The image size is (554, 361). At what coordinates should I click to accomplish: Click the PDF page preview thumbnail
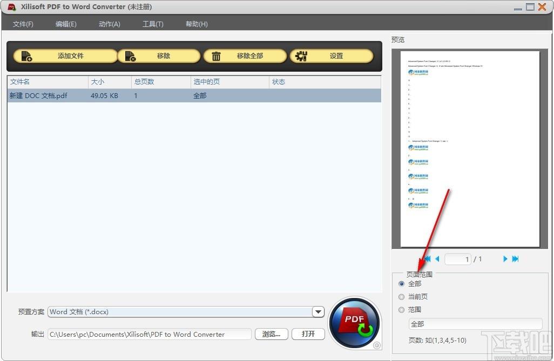(470, 149)
